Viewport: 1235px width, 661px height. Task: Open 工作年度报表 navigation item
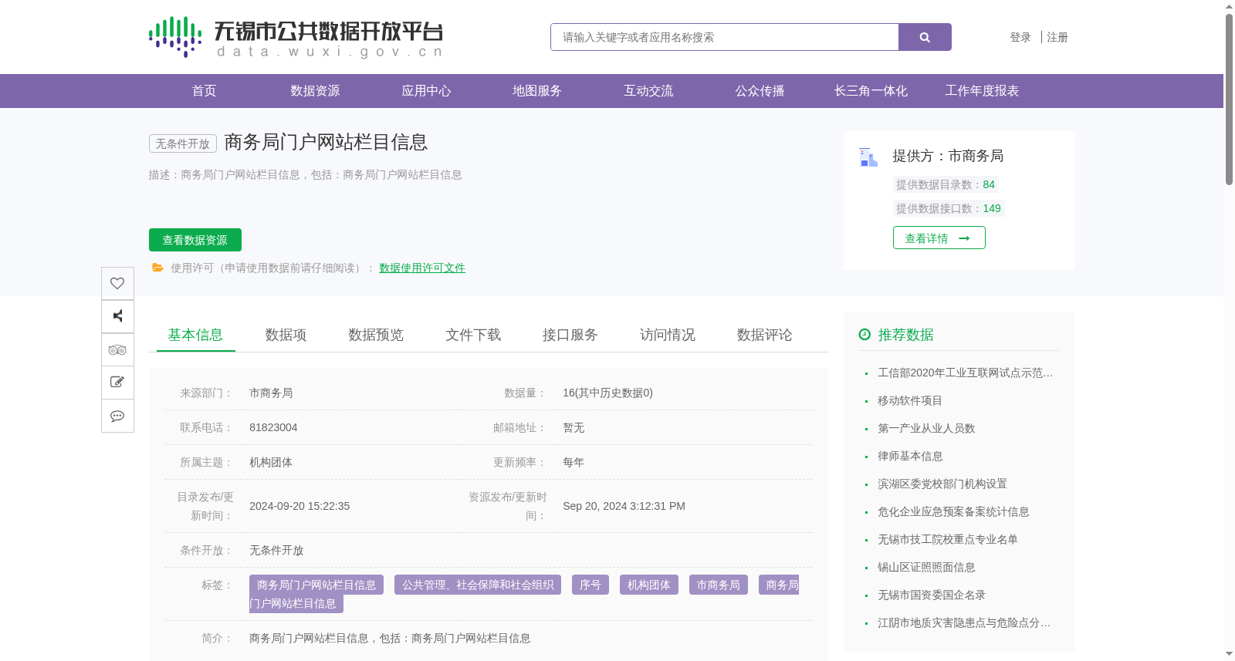982,91
